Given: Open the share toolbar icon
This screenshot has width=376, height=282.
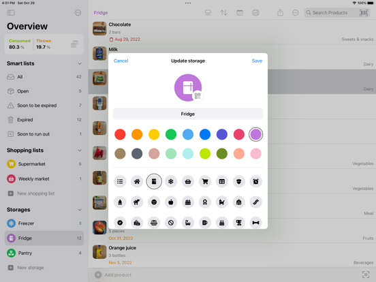Looking at the screenshot, I should click(281, 13).
